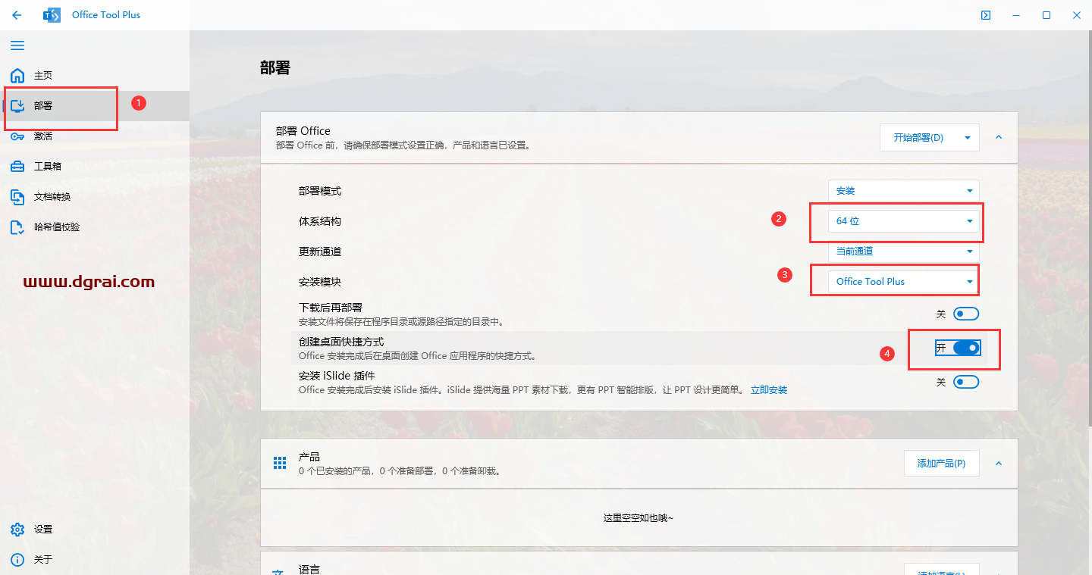Click the 创建桌面快捷方式 label
This screenshot has width=1092, height=575.
tap(341, 342)
